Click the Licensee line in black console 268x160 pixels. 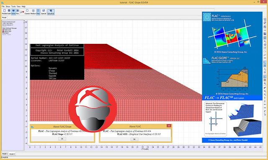coord(48,61)
